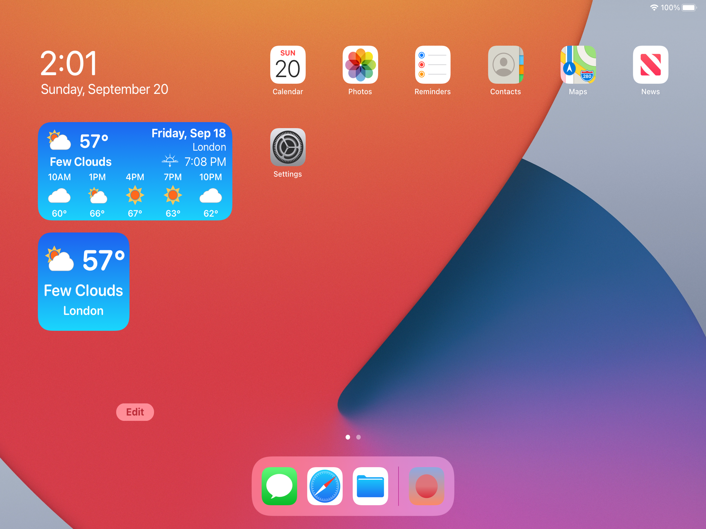This screenshot has width=706, height=529.
Task: Open the Maps app
Action: pos(578,65)
